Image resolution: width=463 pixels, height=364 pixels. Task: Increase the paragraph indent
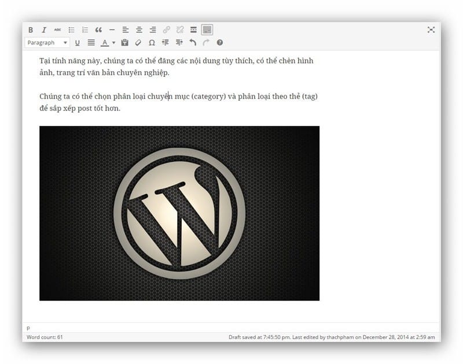coord(179,43)
